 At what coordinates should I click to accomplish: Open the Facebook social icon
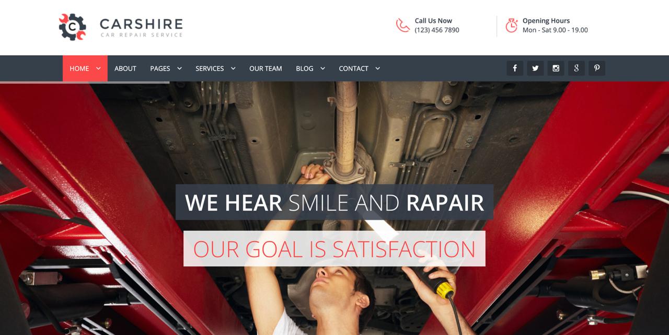(515, 68)
